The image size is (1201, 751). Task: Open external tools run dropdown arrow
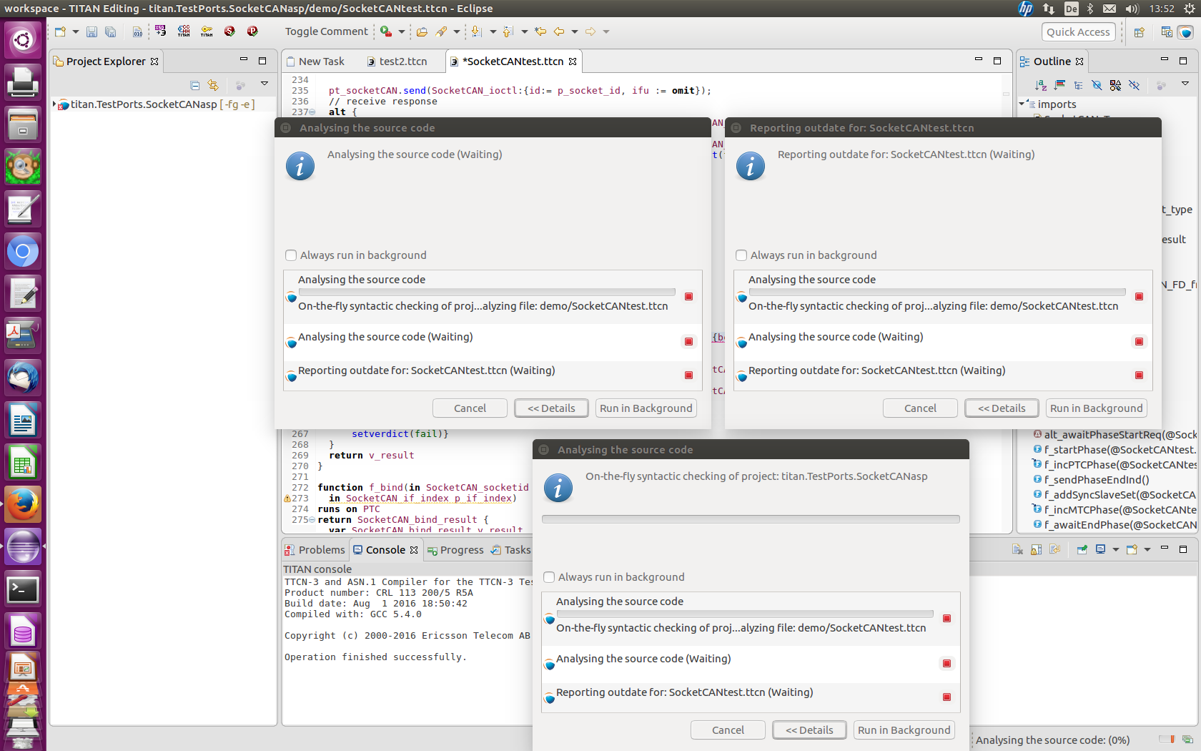[x=401, y=31]
